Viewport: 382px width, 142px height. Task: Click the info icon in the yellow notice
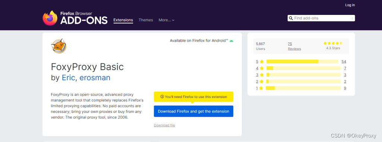162,97
